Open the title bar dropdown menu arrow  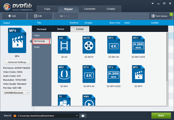point(153,3)
